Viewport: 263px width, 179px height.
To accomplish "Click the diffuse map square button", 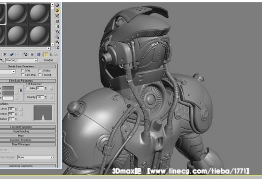I will [x=16, y=93].
